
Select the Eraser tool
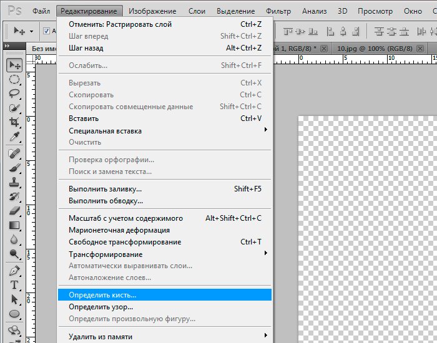click(x=14, y=211)
